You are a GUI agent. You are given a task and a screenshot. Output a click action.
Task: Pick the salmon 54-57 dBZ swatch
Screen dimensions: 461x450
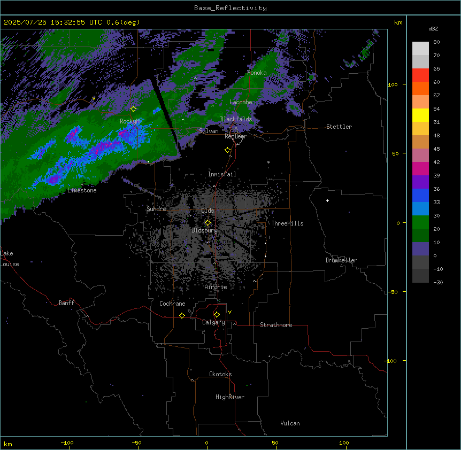tap(420, 102)
